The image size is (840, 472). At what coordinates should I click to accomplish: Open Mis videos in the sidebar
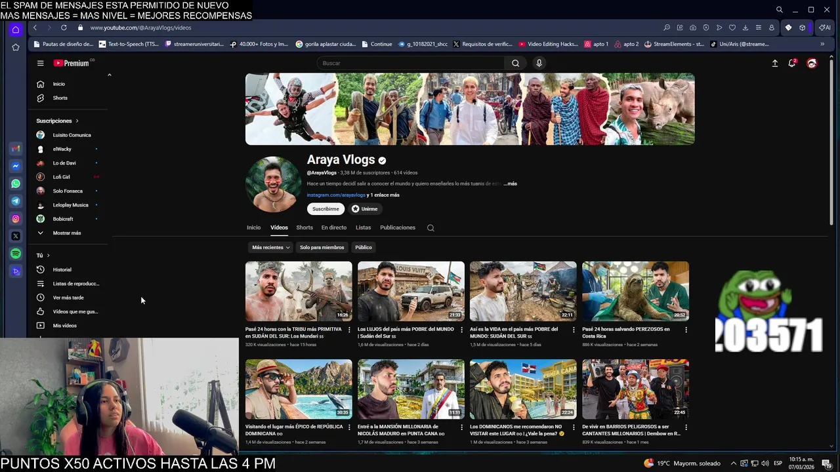64,326
